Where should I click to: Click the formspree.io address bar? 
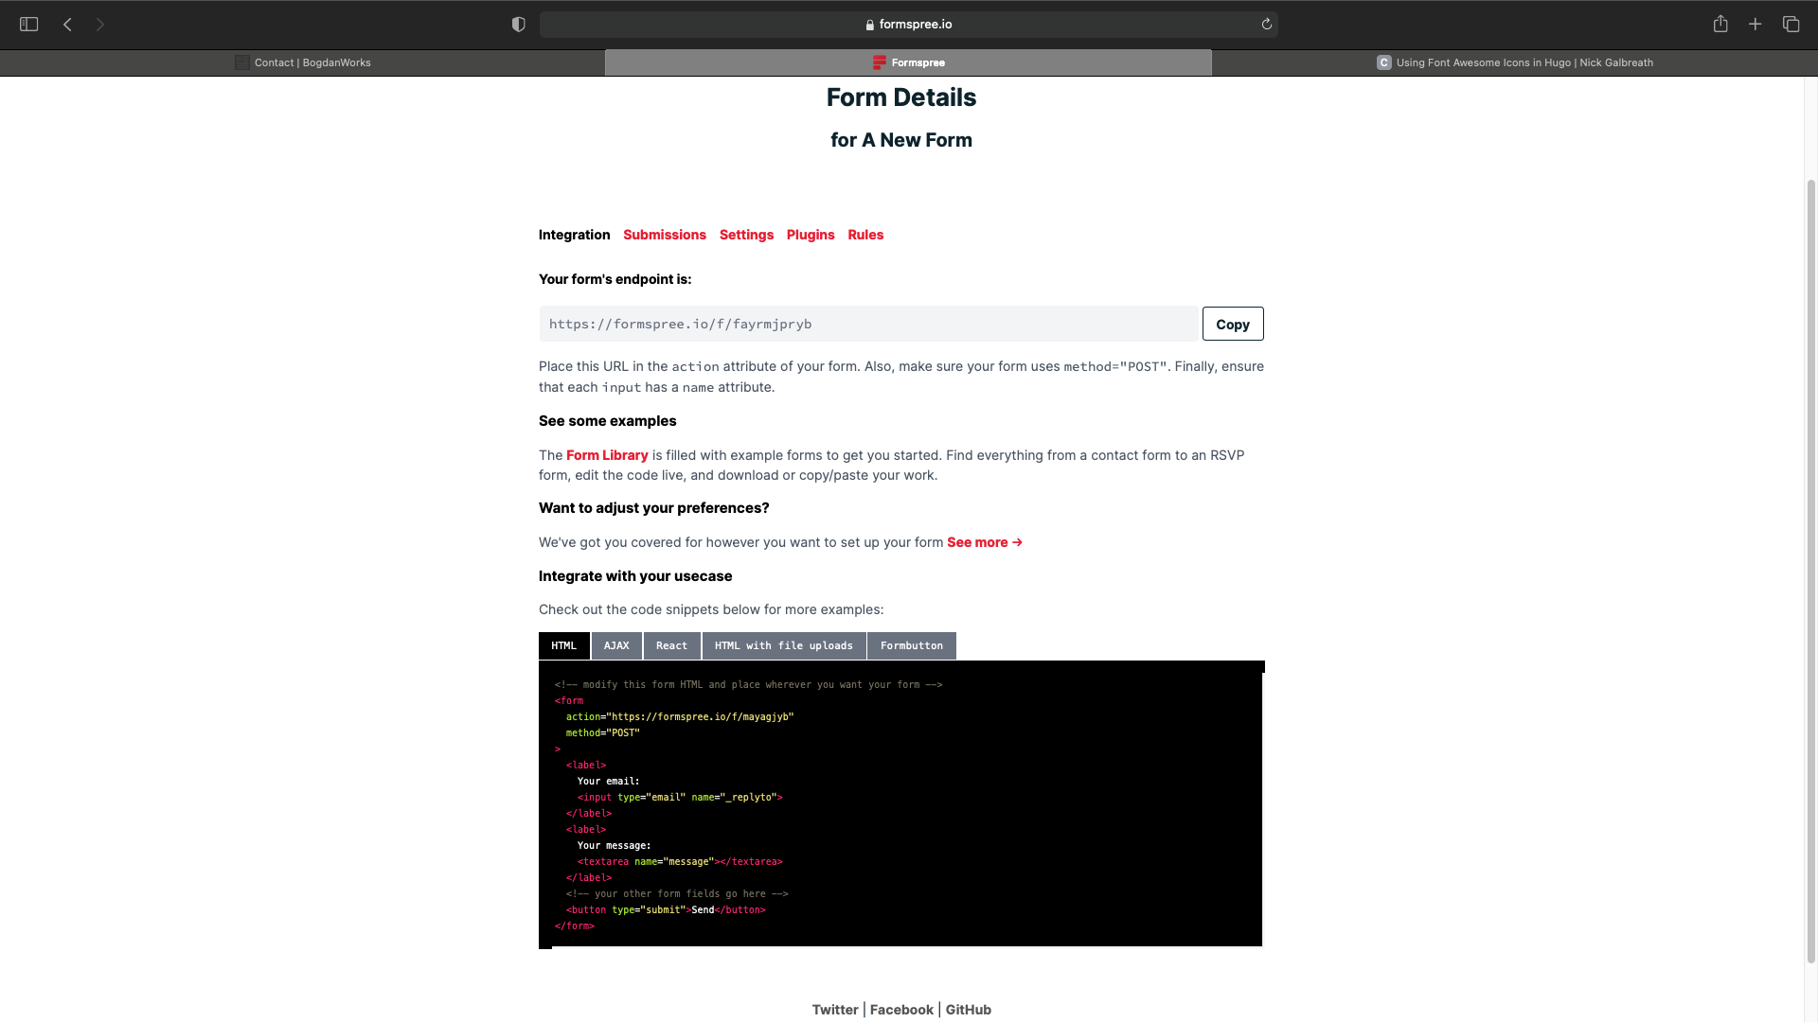point(908,25)
